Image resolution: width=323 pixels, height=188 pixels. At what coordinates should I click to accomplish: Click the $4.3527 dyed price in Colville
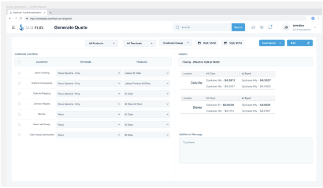pyautogui.click(x=265, y=80)
